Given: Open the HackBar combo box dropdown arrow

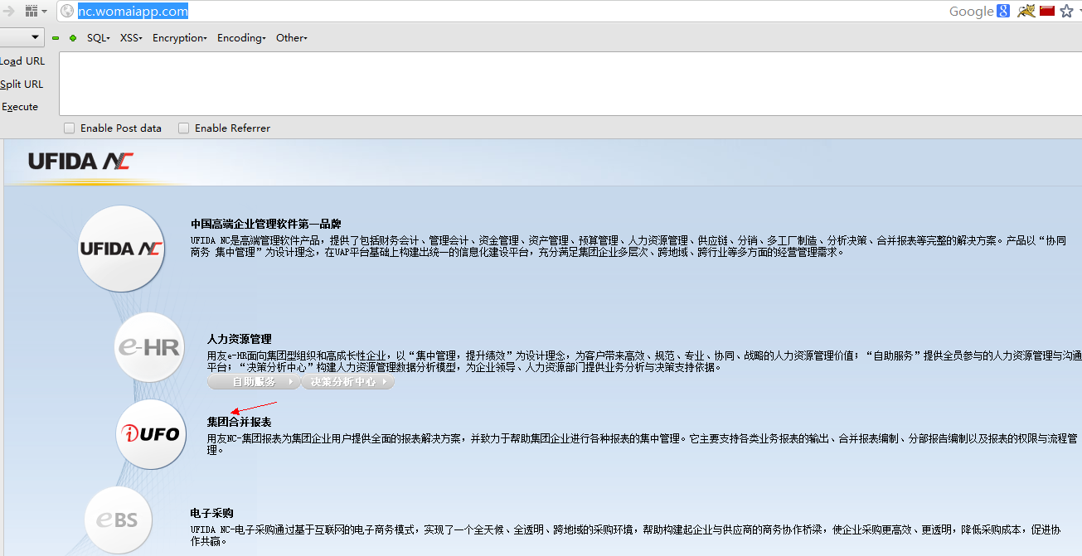Looking at the screenshot, I should [36, 37].
